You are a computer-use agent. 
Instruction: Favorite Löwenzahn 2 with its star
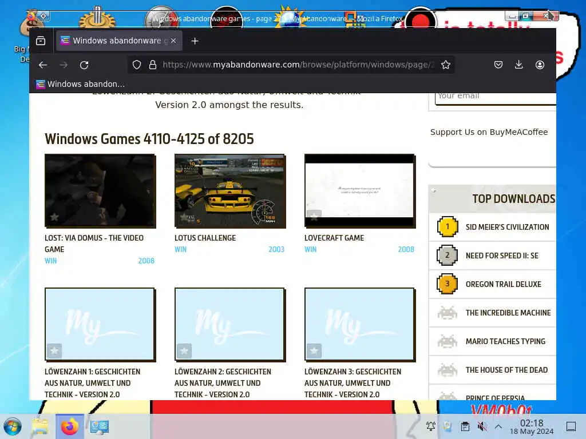pyautogui.click(x=184, y=351)
